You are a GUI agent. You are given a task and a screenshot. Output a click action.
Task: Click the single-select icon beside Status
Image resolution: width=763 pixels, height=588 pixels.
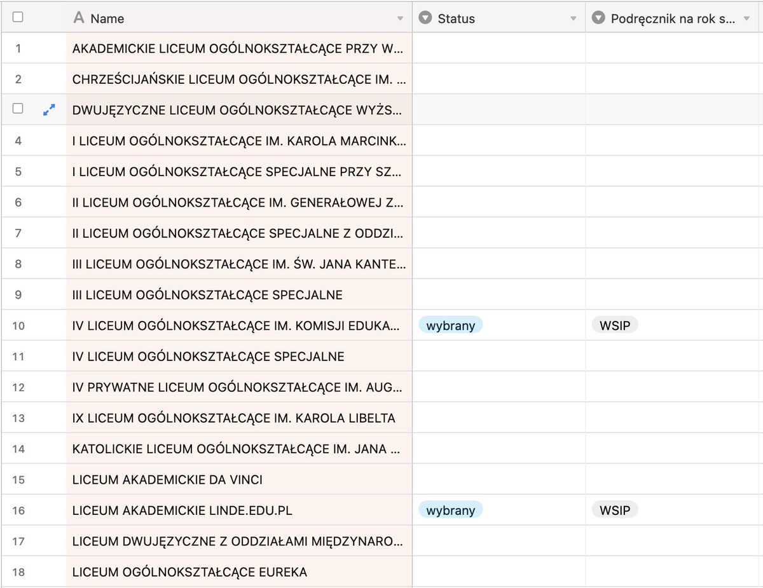(425, 18)
